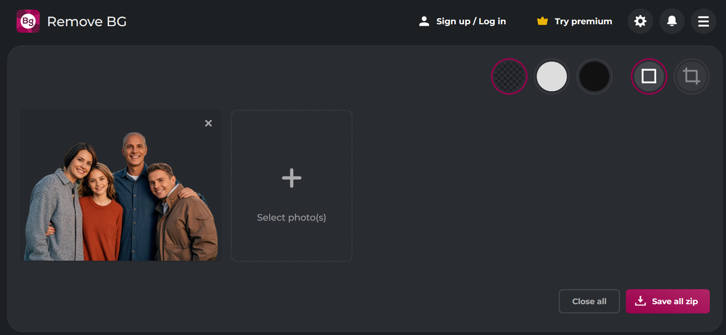726x335 pixels.
Task: Open settings with the gear icon
Action: tap(640, 22)
